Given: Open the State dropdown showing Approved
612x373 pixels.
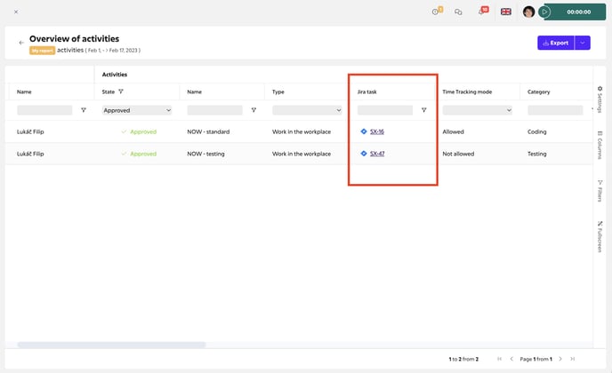Looking at the screenshot, I should pyautogui.click(x=137, y=110).
